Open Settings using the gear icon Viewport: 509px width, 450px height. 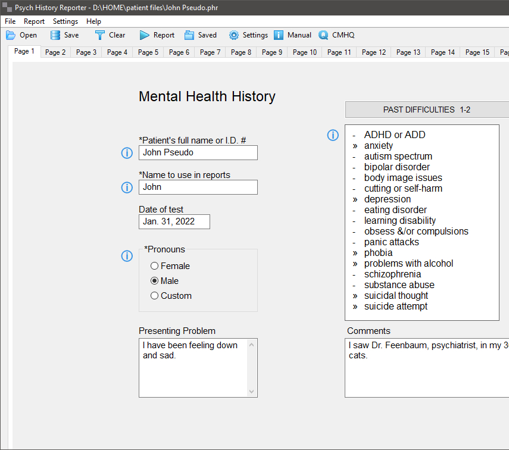(x=234, y=35)
